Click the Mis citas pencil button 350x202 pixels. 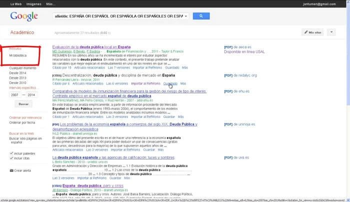312,32
